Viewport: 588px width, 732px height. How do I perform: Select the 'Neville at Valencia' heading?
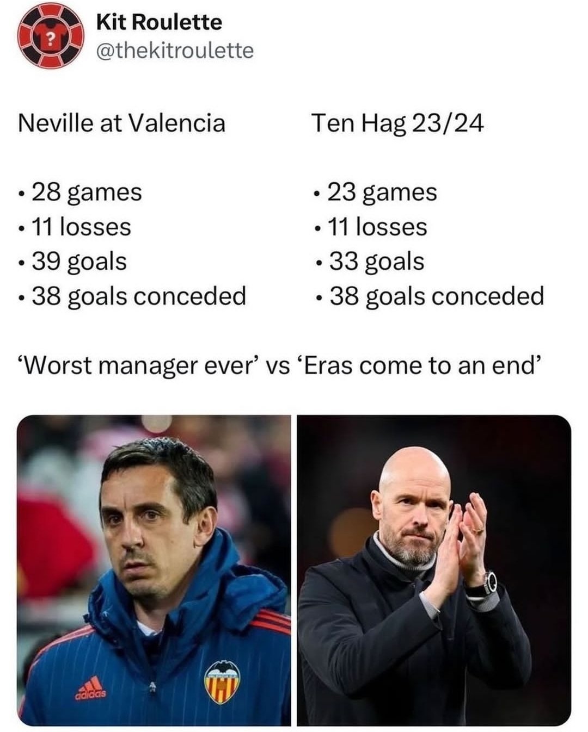[x=121, y=123]
